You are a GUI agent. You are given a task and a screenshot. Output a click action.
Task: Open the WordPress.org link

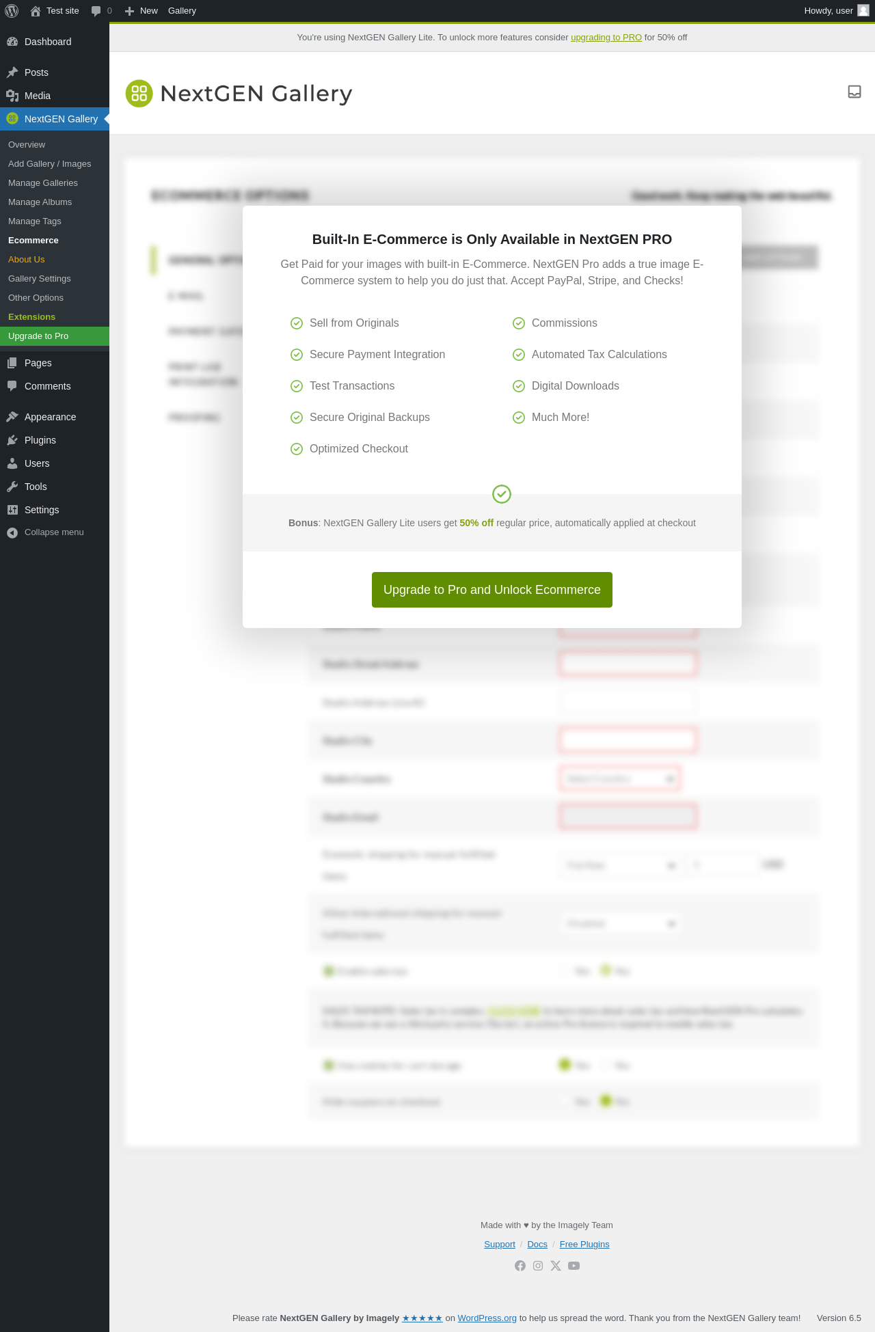click(487, 1318)
